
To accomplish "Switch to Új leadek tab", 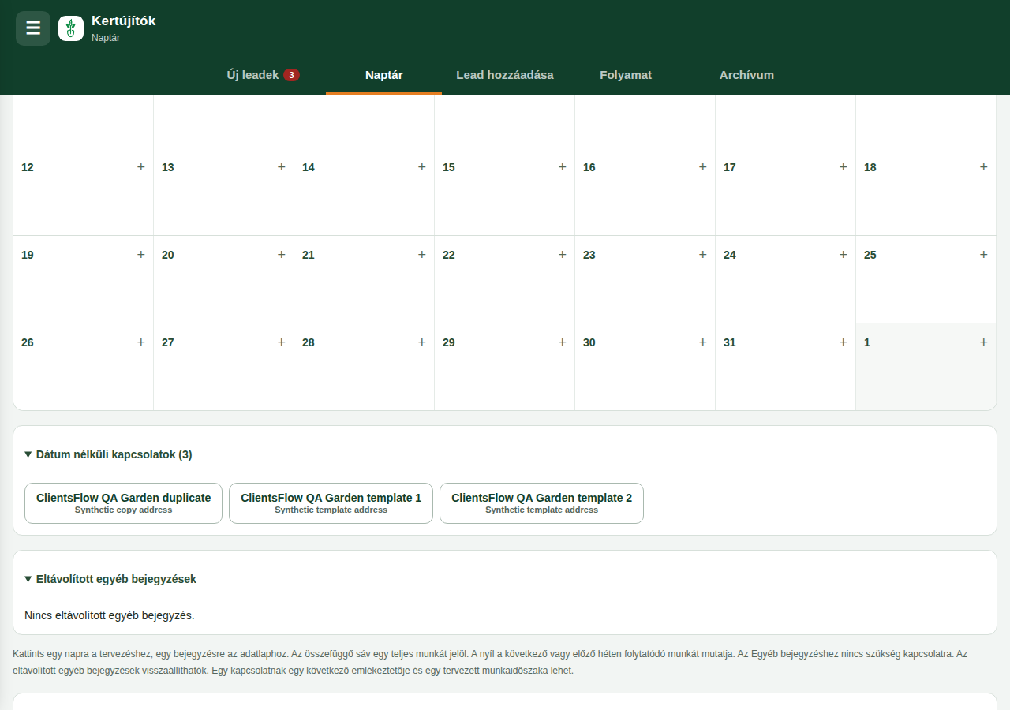I will coord(264,75).
